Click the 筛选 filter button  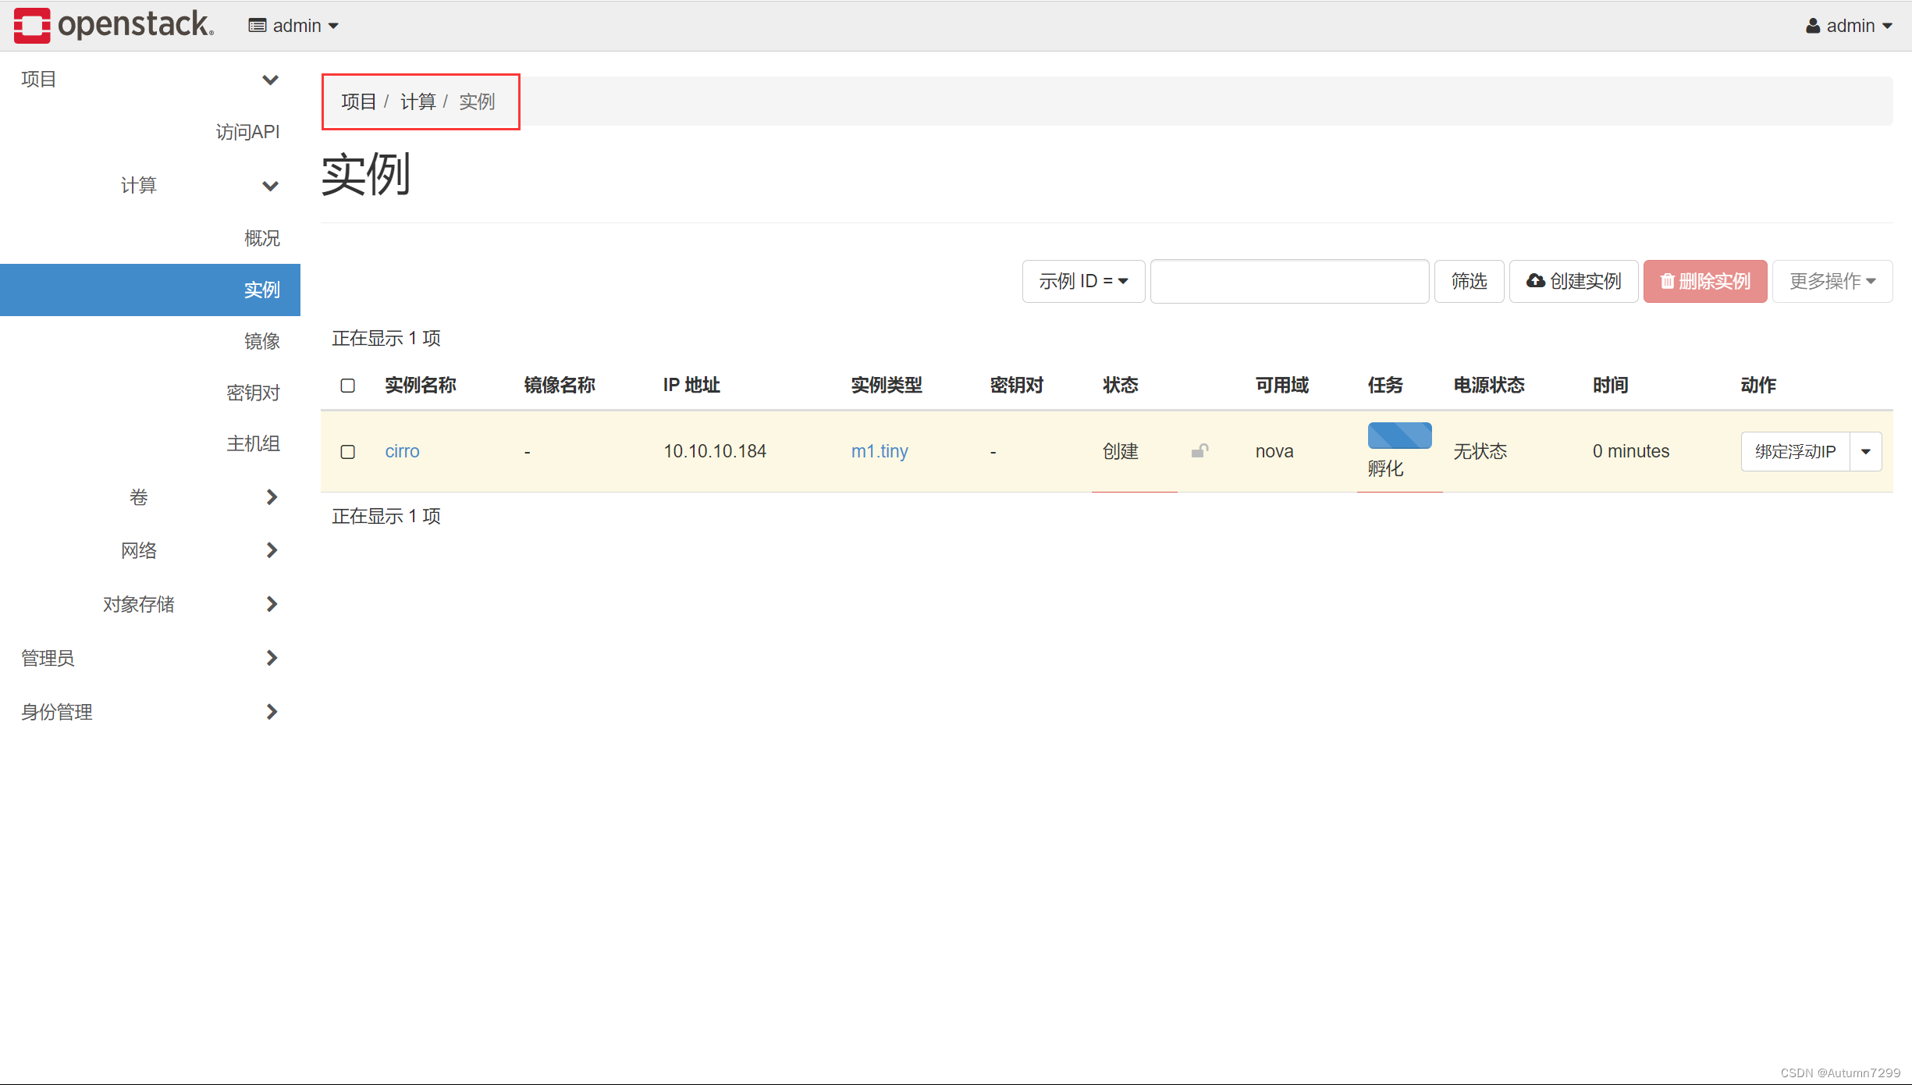[1469, 281]
